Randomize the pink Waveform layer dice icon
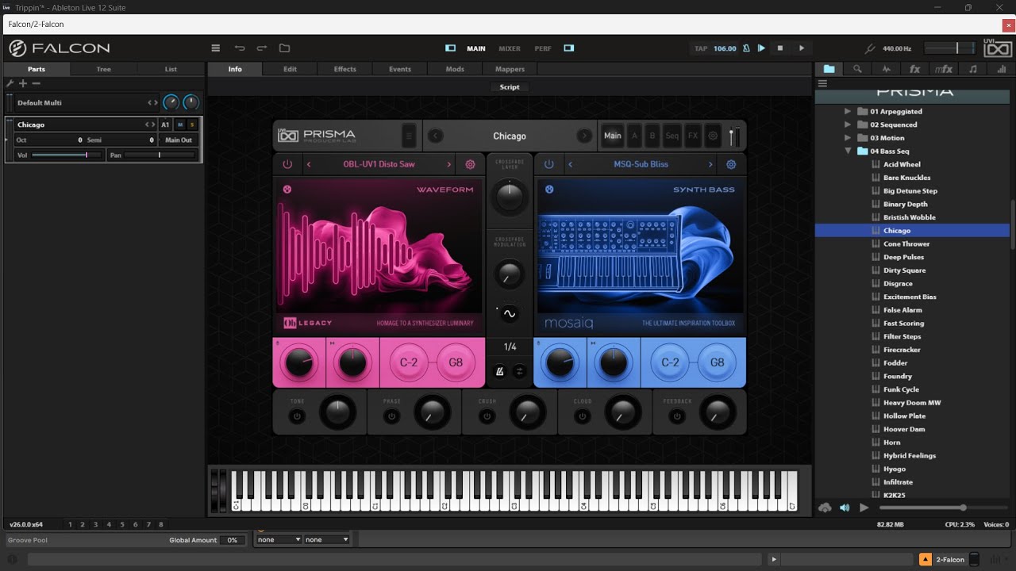Screen dimensions: 1016x571 coord(287,189)
